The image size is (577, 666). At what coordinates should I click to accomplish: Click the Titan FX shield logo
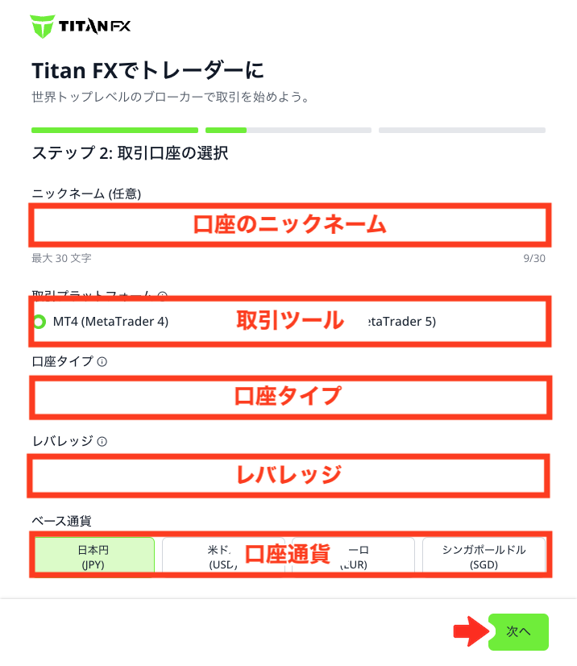coord(43,27)
